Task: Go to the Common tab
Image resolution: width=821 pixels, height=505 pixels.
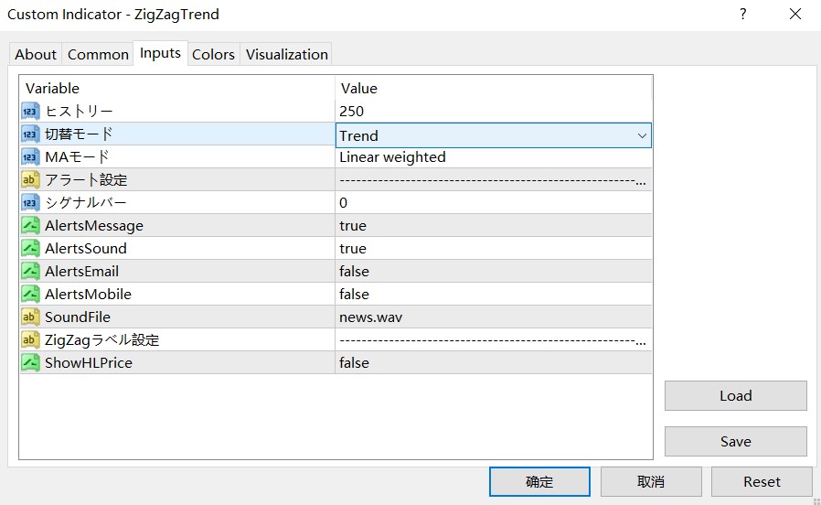Action: pos(98,54)
